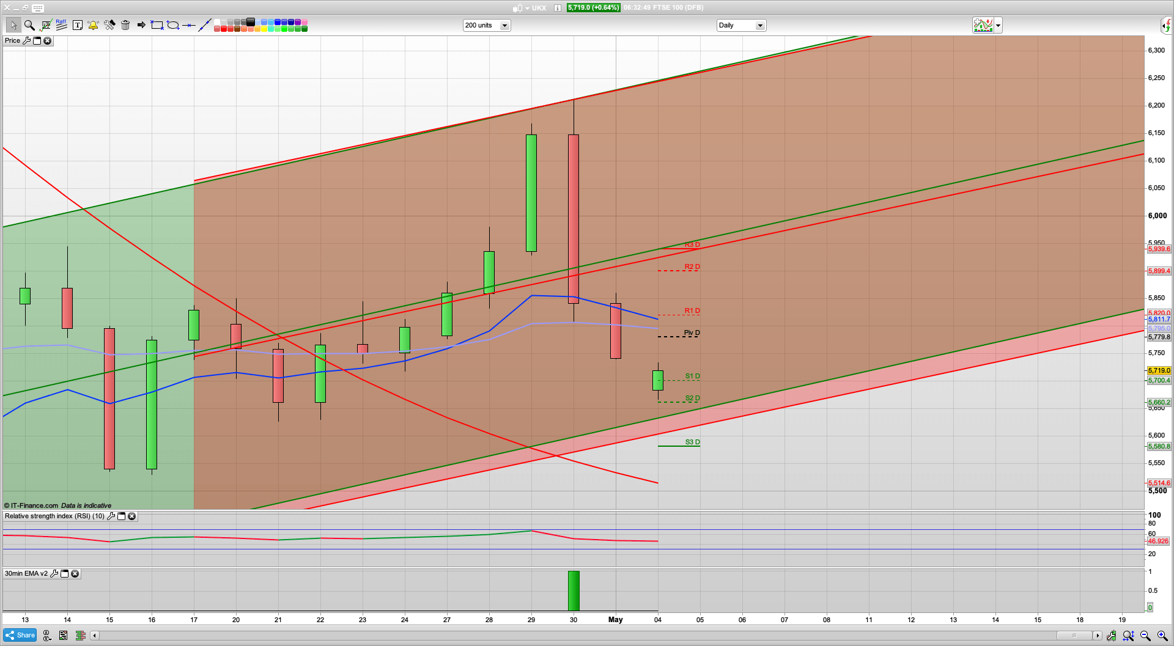Screen dimensions: 1174x646
Task: Toggle the RSI panel window icon
Action: (121, 516)
